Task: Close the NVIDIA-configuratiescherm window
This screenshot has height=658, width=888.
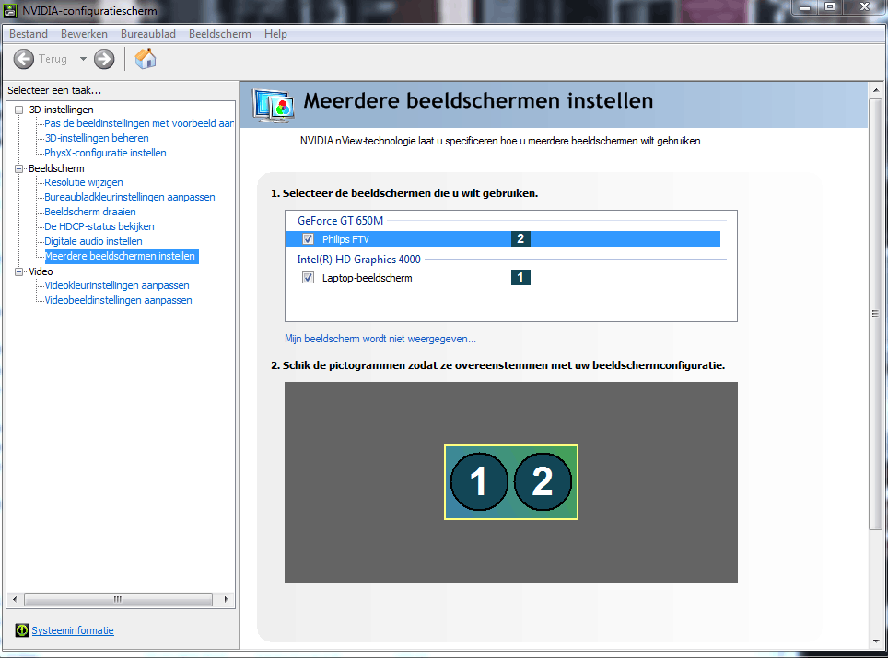Action: [864, 7]
